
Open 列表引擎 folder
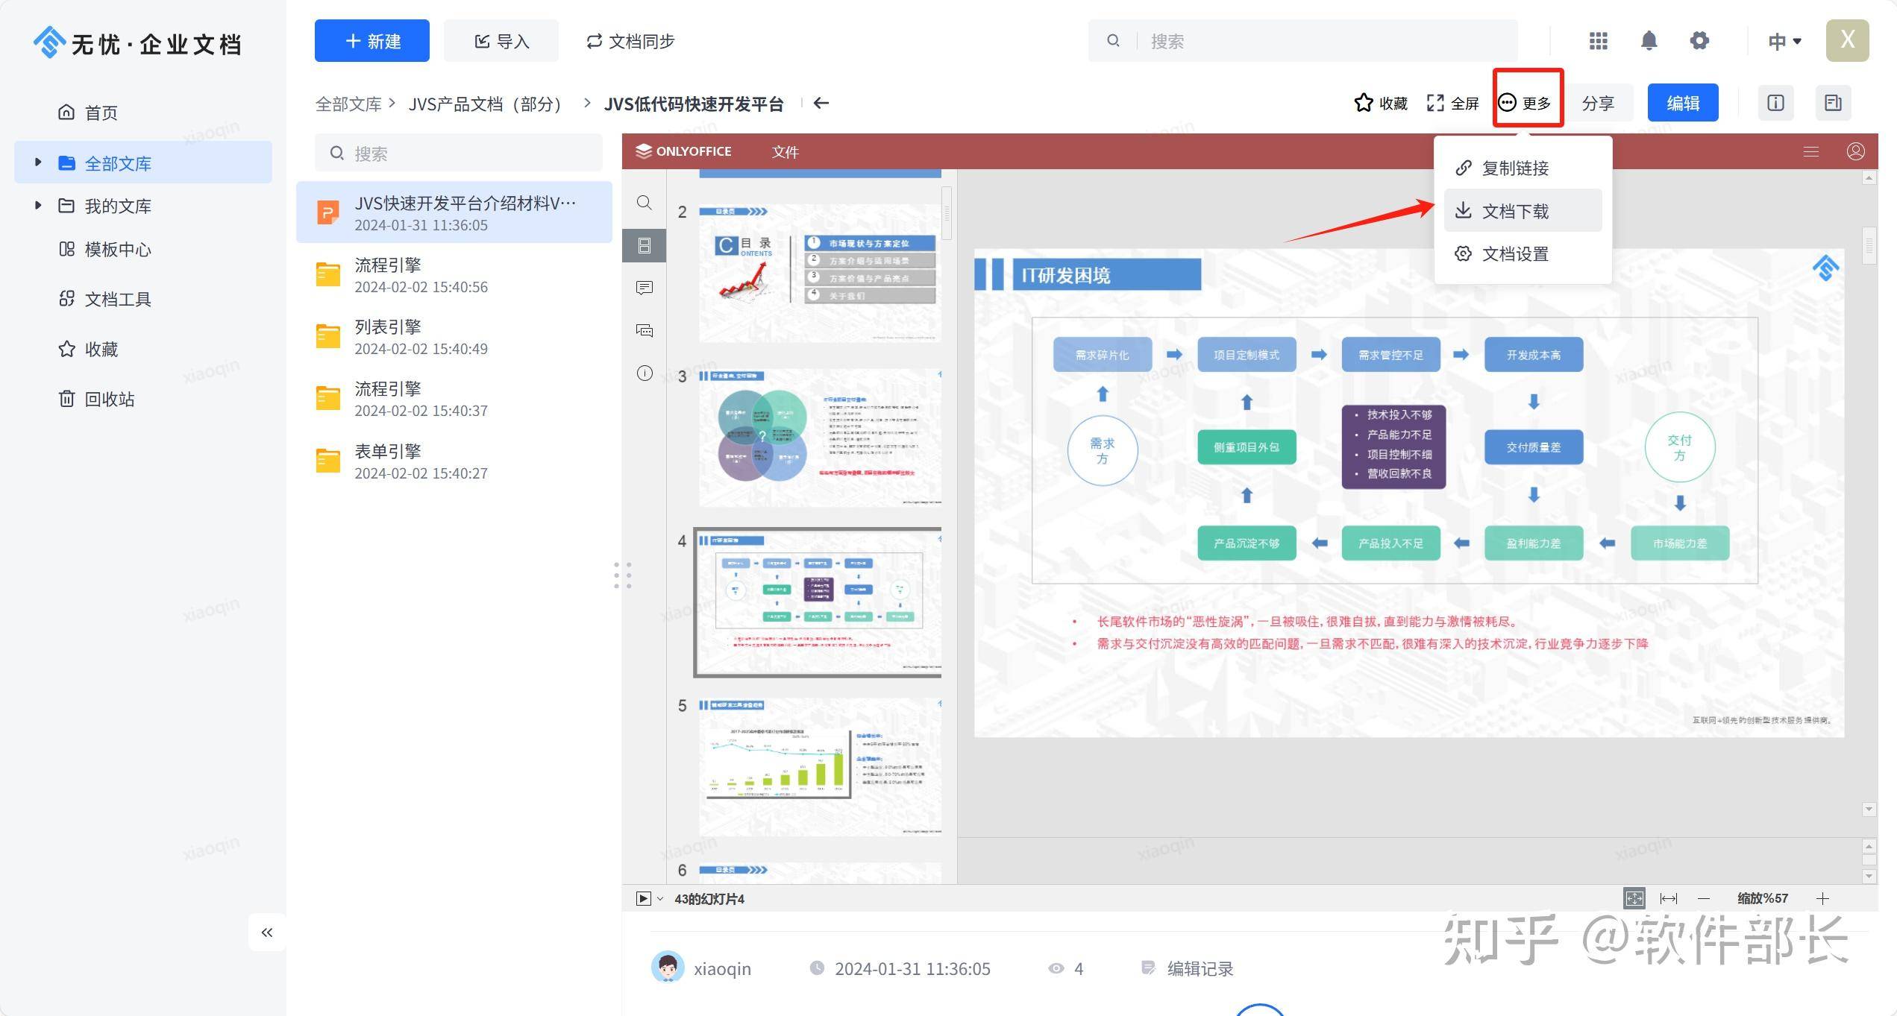[454, 337]
